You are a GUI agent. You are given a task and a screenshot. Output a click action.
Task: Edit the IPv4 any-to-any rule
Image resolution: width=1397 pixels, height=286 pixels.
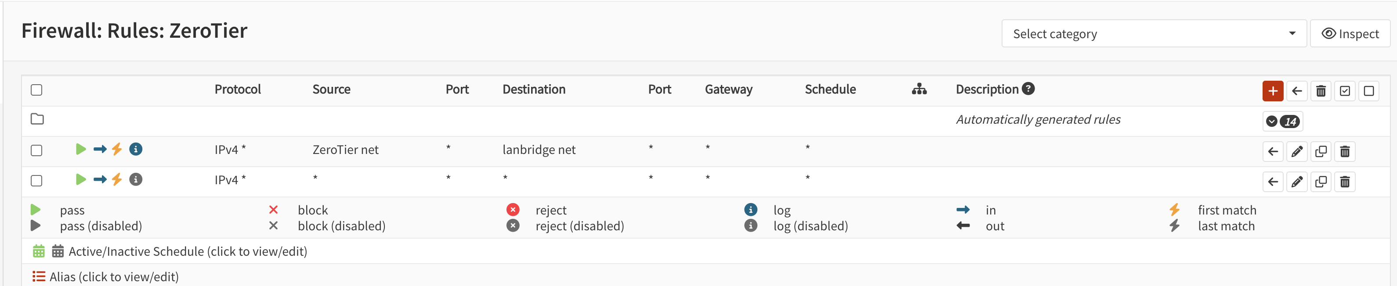pos(1297,182)
